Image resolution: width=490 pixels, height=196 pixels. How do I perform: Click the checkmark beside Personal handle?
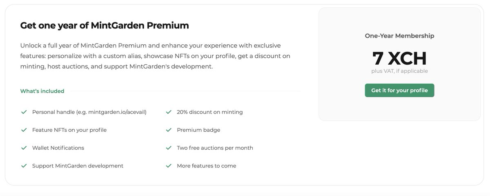coord(24,112)
